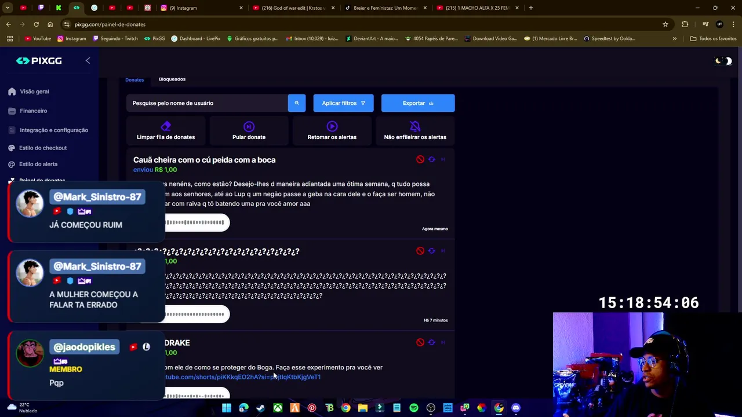742x417 pixels.
Task: Open the youtube.com/shorts link in the DRAKE donation
Action: [x=243, y=377]
